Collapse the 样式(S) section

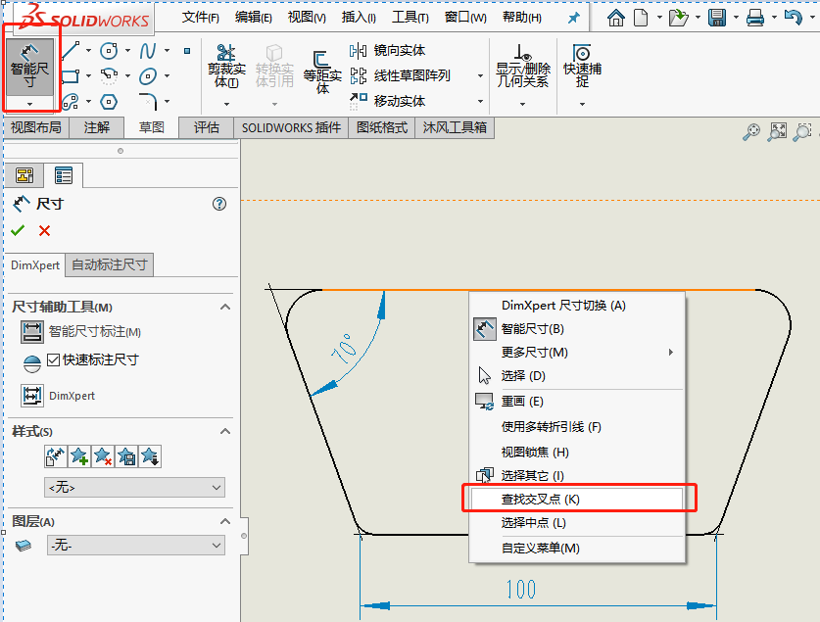point(225,431)
